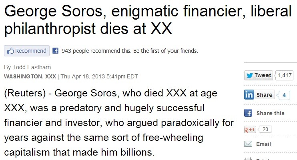Click the envelope icon for Email
The width and height of the screenshot is (297, 160).
click(248, 144)
